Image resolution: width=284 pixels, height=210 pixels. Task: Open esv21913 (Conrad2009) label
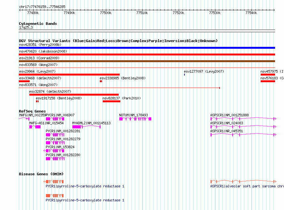[x=39, y=58]
